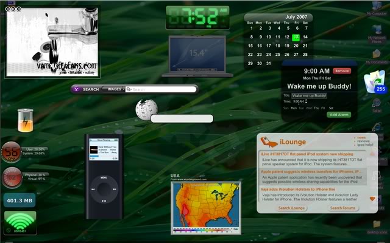Click the Add Alarm button
The width and height of the screenshot is (390, 243).
pos(339,115)
